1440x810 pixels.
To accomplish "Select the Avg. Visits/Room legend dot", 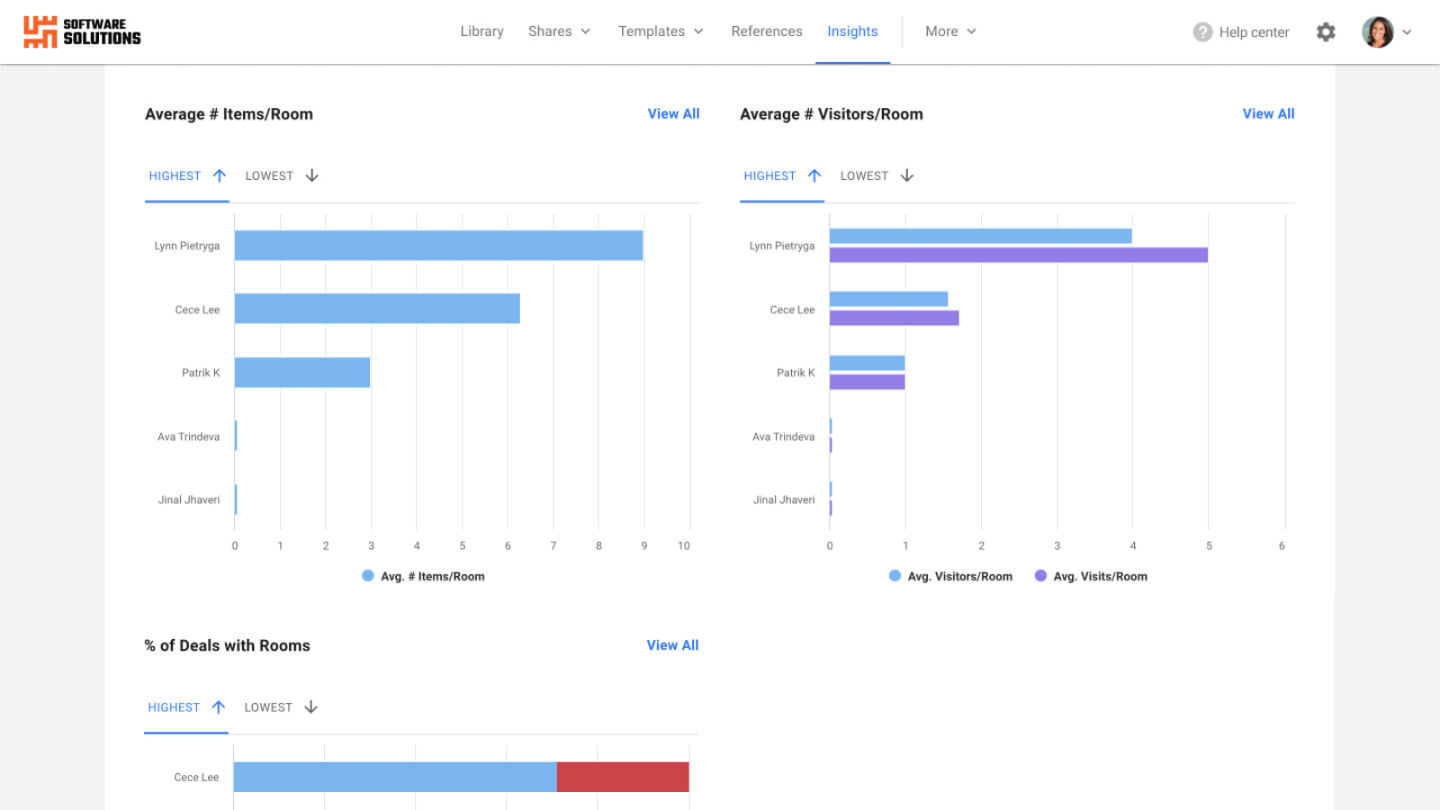I will [x=1040, y=575].
